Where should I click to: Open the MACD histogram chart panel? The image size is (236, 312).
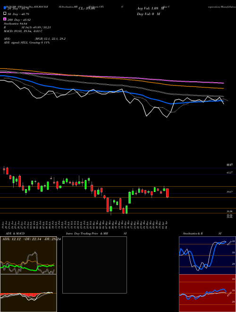[x=28, y=293]
